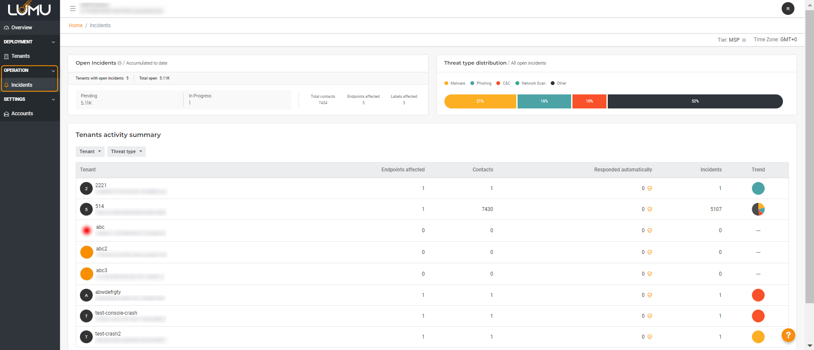Click the Lumu logo
This screenshot has height=350, width=814.
[29, 9]
